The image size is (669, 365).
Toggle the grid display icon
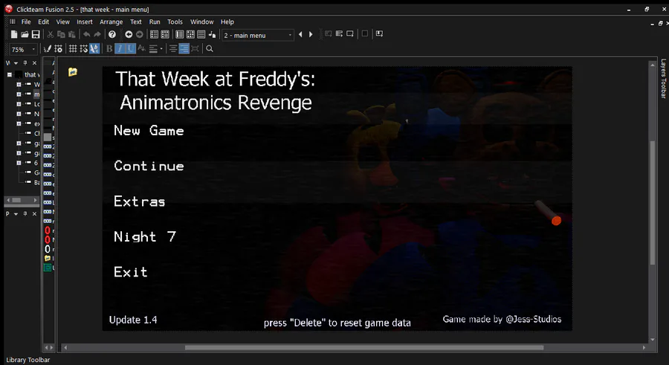[73, 49]
